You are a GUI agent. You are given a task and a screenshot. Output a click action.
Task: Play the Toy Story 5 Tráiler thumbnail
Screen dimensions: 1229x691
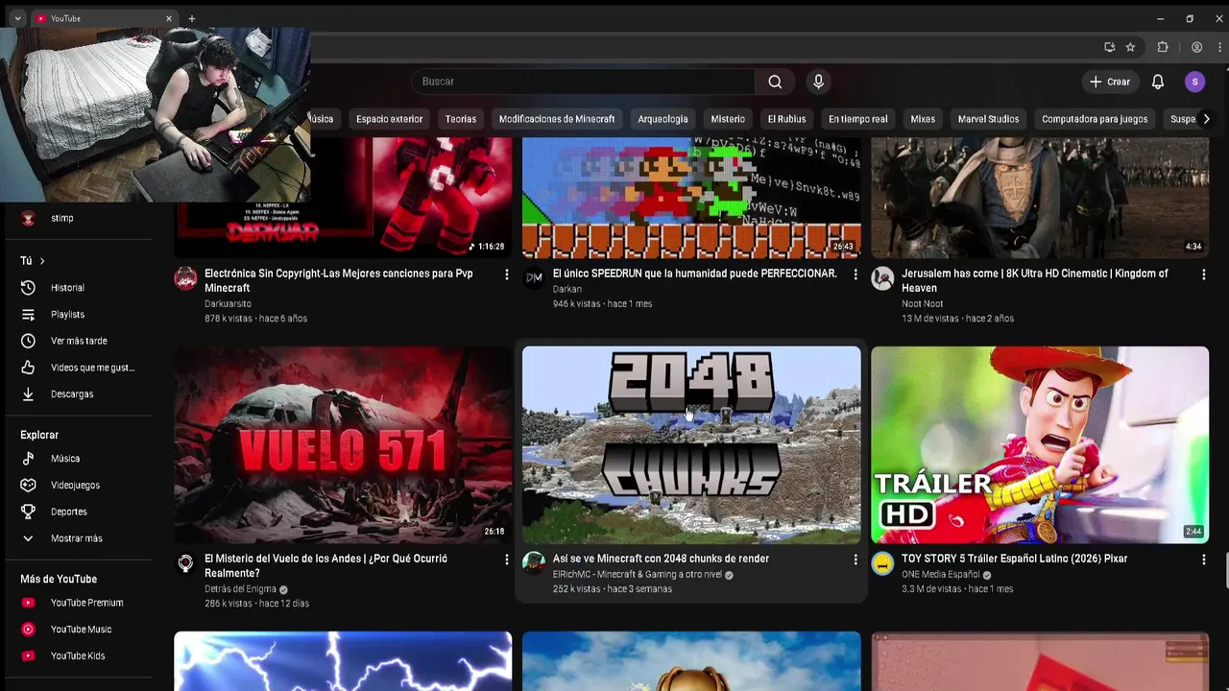pyautogui.click(x=1040, y=445)
